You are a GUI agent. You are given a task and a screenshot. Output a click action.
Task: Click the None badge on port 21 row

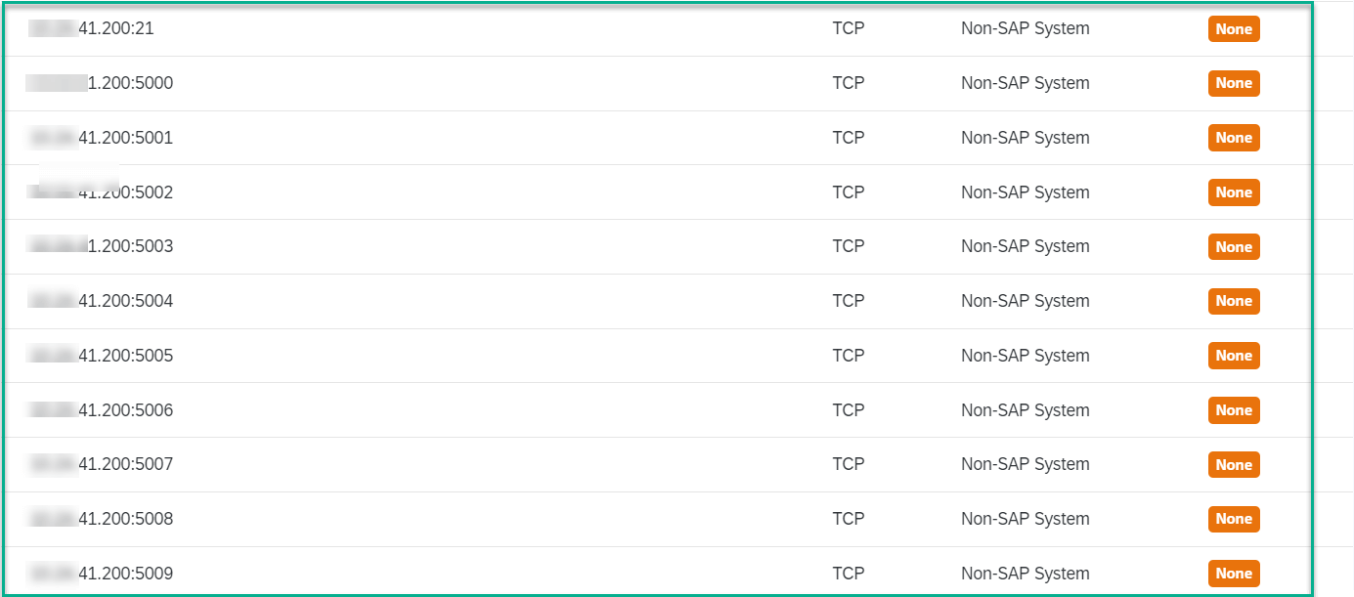(1233, 29)
